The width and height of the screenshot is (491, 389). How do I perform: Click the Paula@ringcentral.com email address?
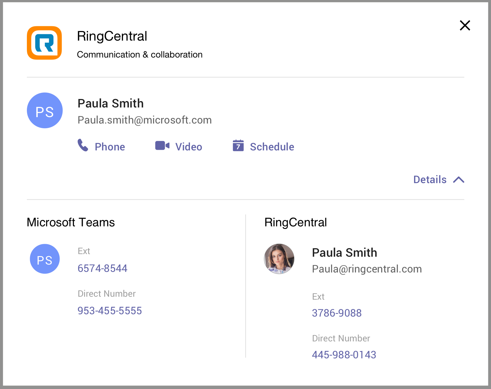(367, 269)
